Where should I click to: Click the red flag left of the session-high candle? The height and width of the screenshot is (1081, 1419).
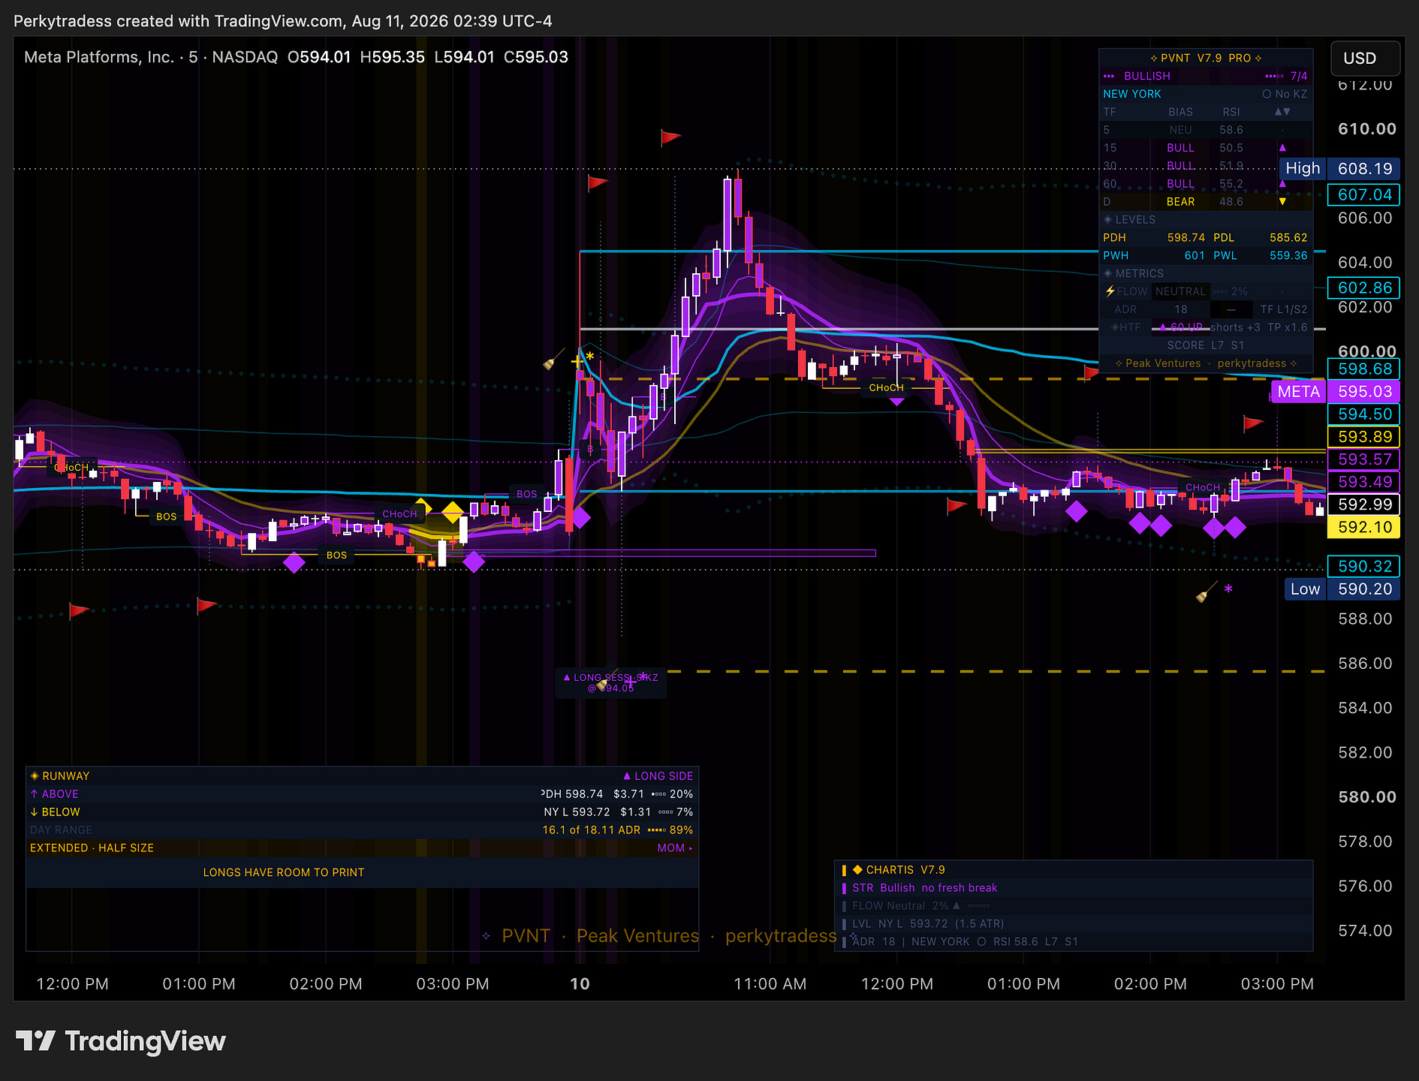click(598, 182)
